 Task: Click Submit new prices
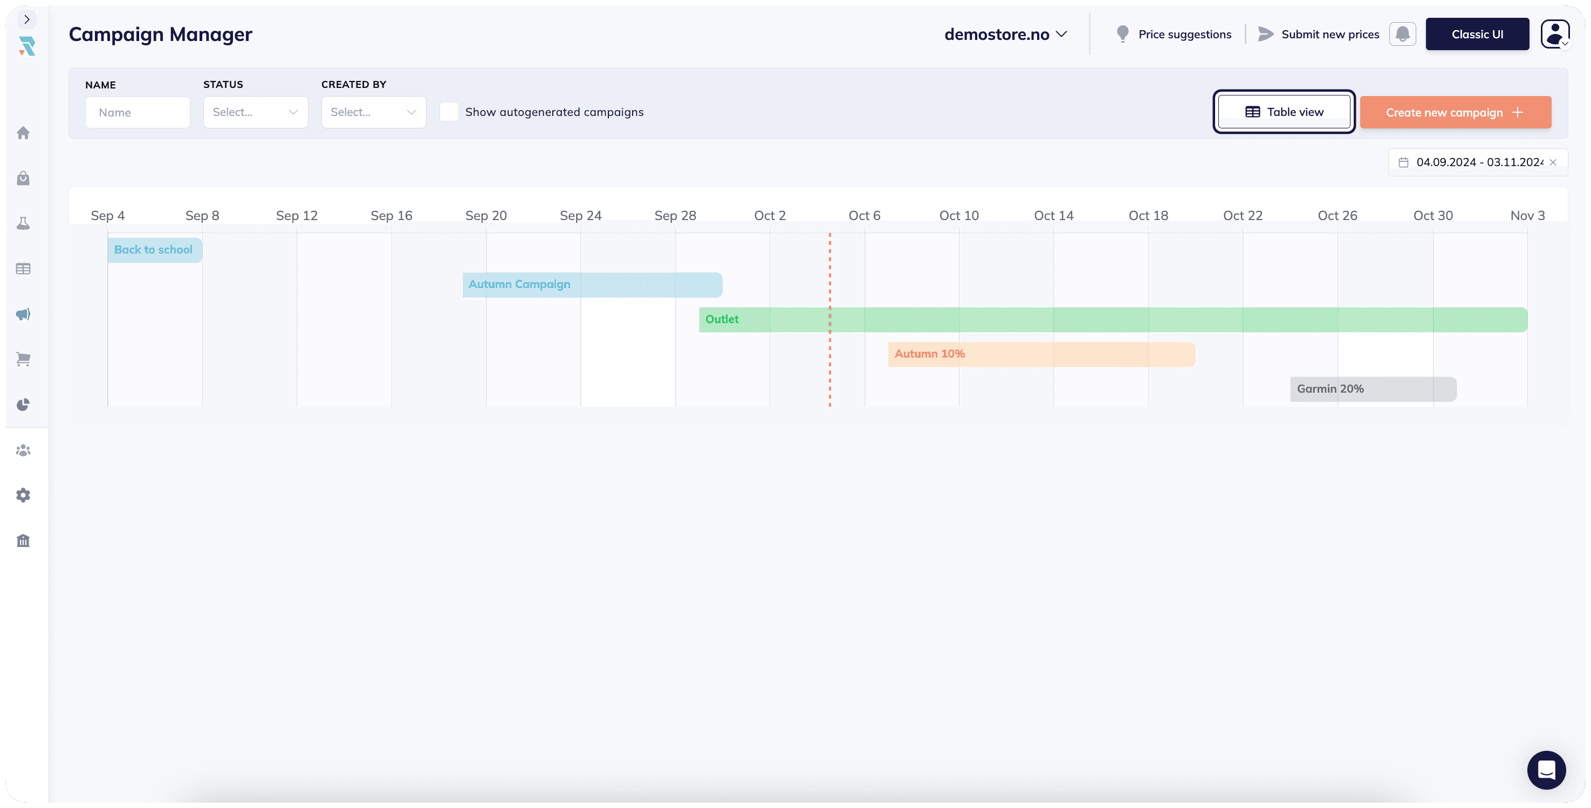click(x=1319, y=34)
